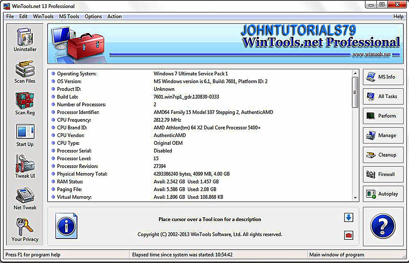Open the Action menu

coord(115,17)
